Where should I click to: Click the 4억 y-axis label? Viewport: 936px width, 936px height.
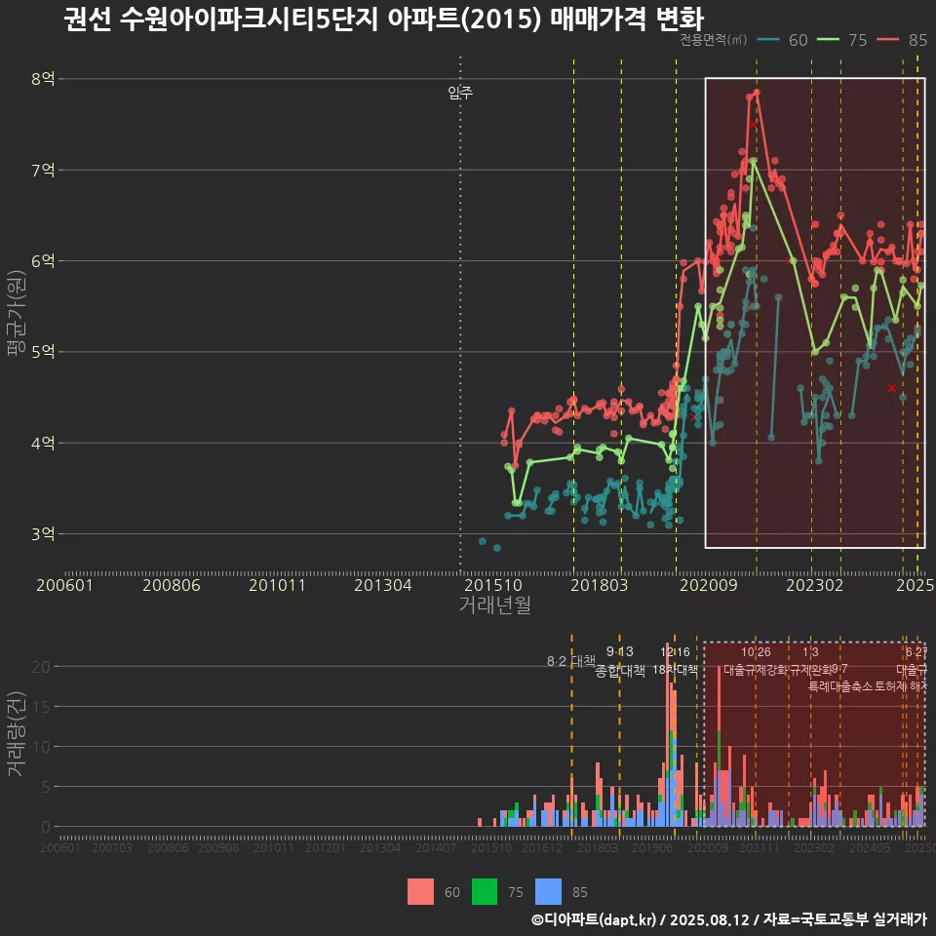click(x=43, y=443)
